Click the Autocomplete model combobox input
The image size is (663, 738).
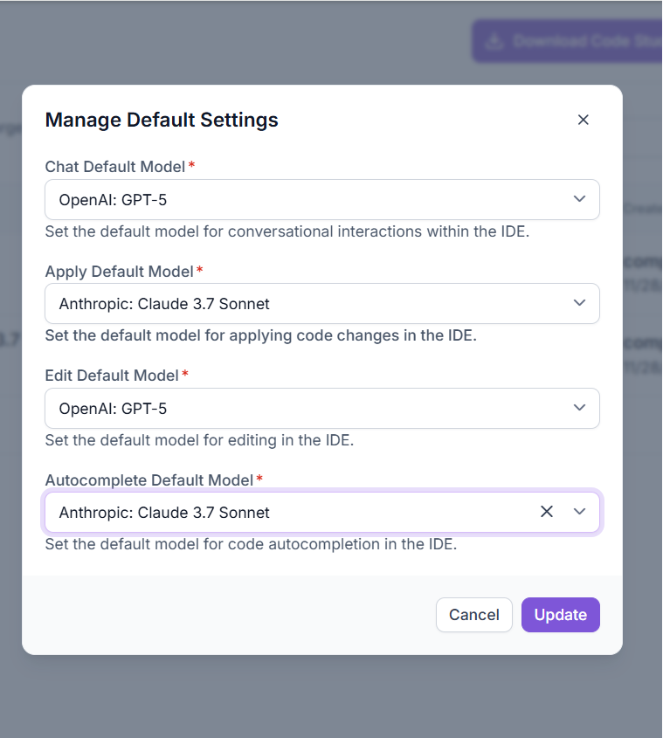tap(262, 512)
